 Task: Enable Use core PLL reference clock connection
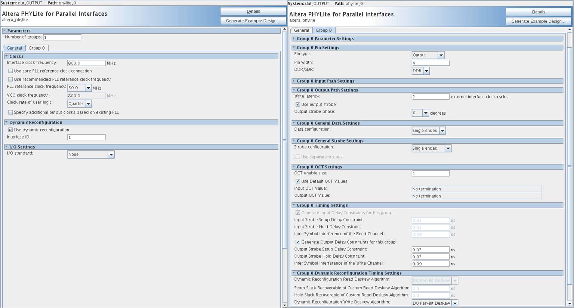10,71
